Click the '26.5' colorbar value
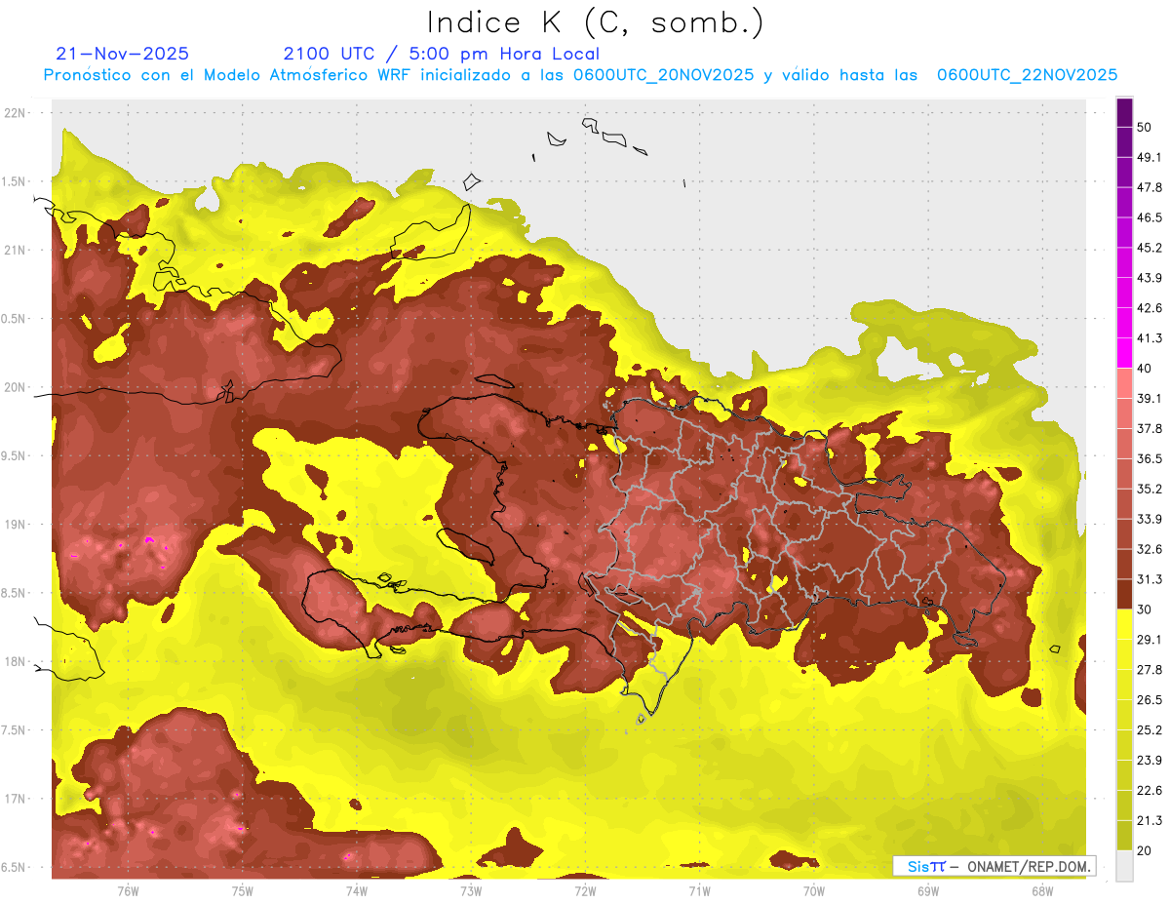The image size is (1170, 904). pyautogui.click(x=1150, y=700)
